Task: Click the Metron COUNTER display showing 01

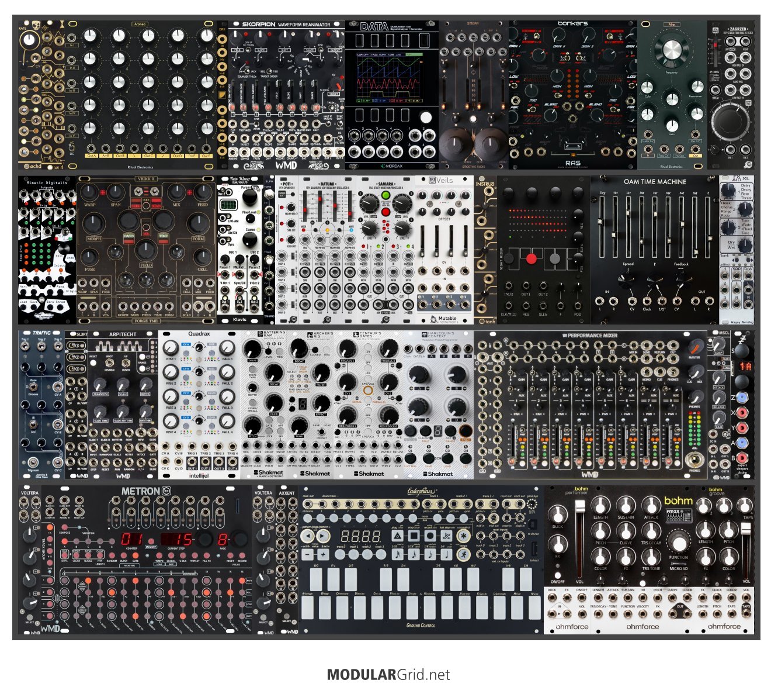Action: (x=132, y=538)
